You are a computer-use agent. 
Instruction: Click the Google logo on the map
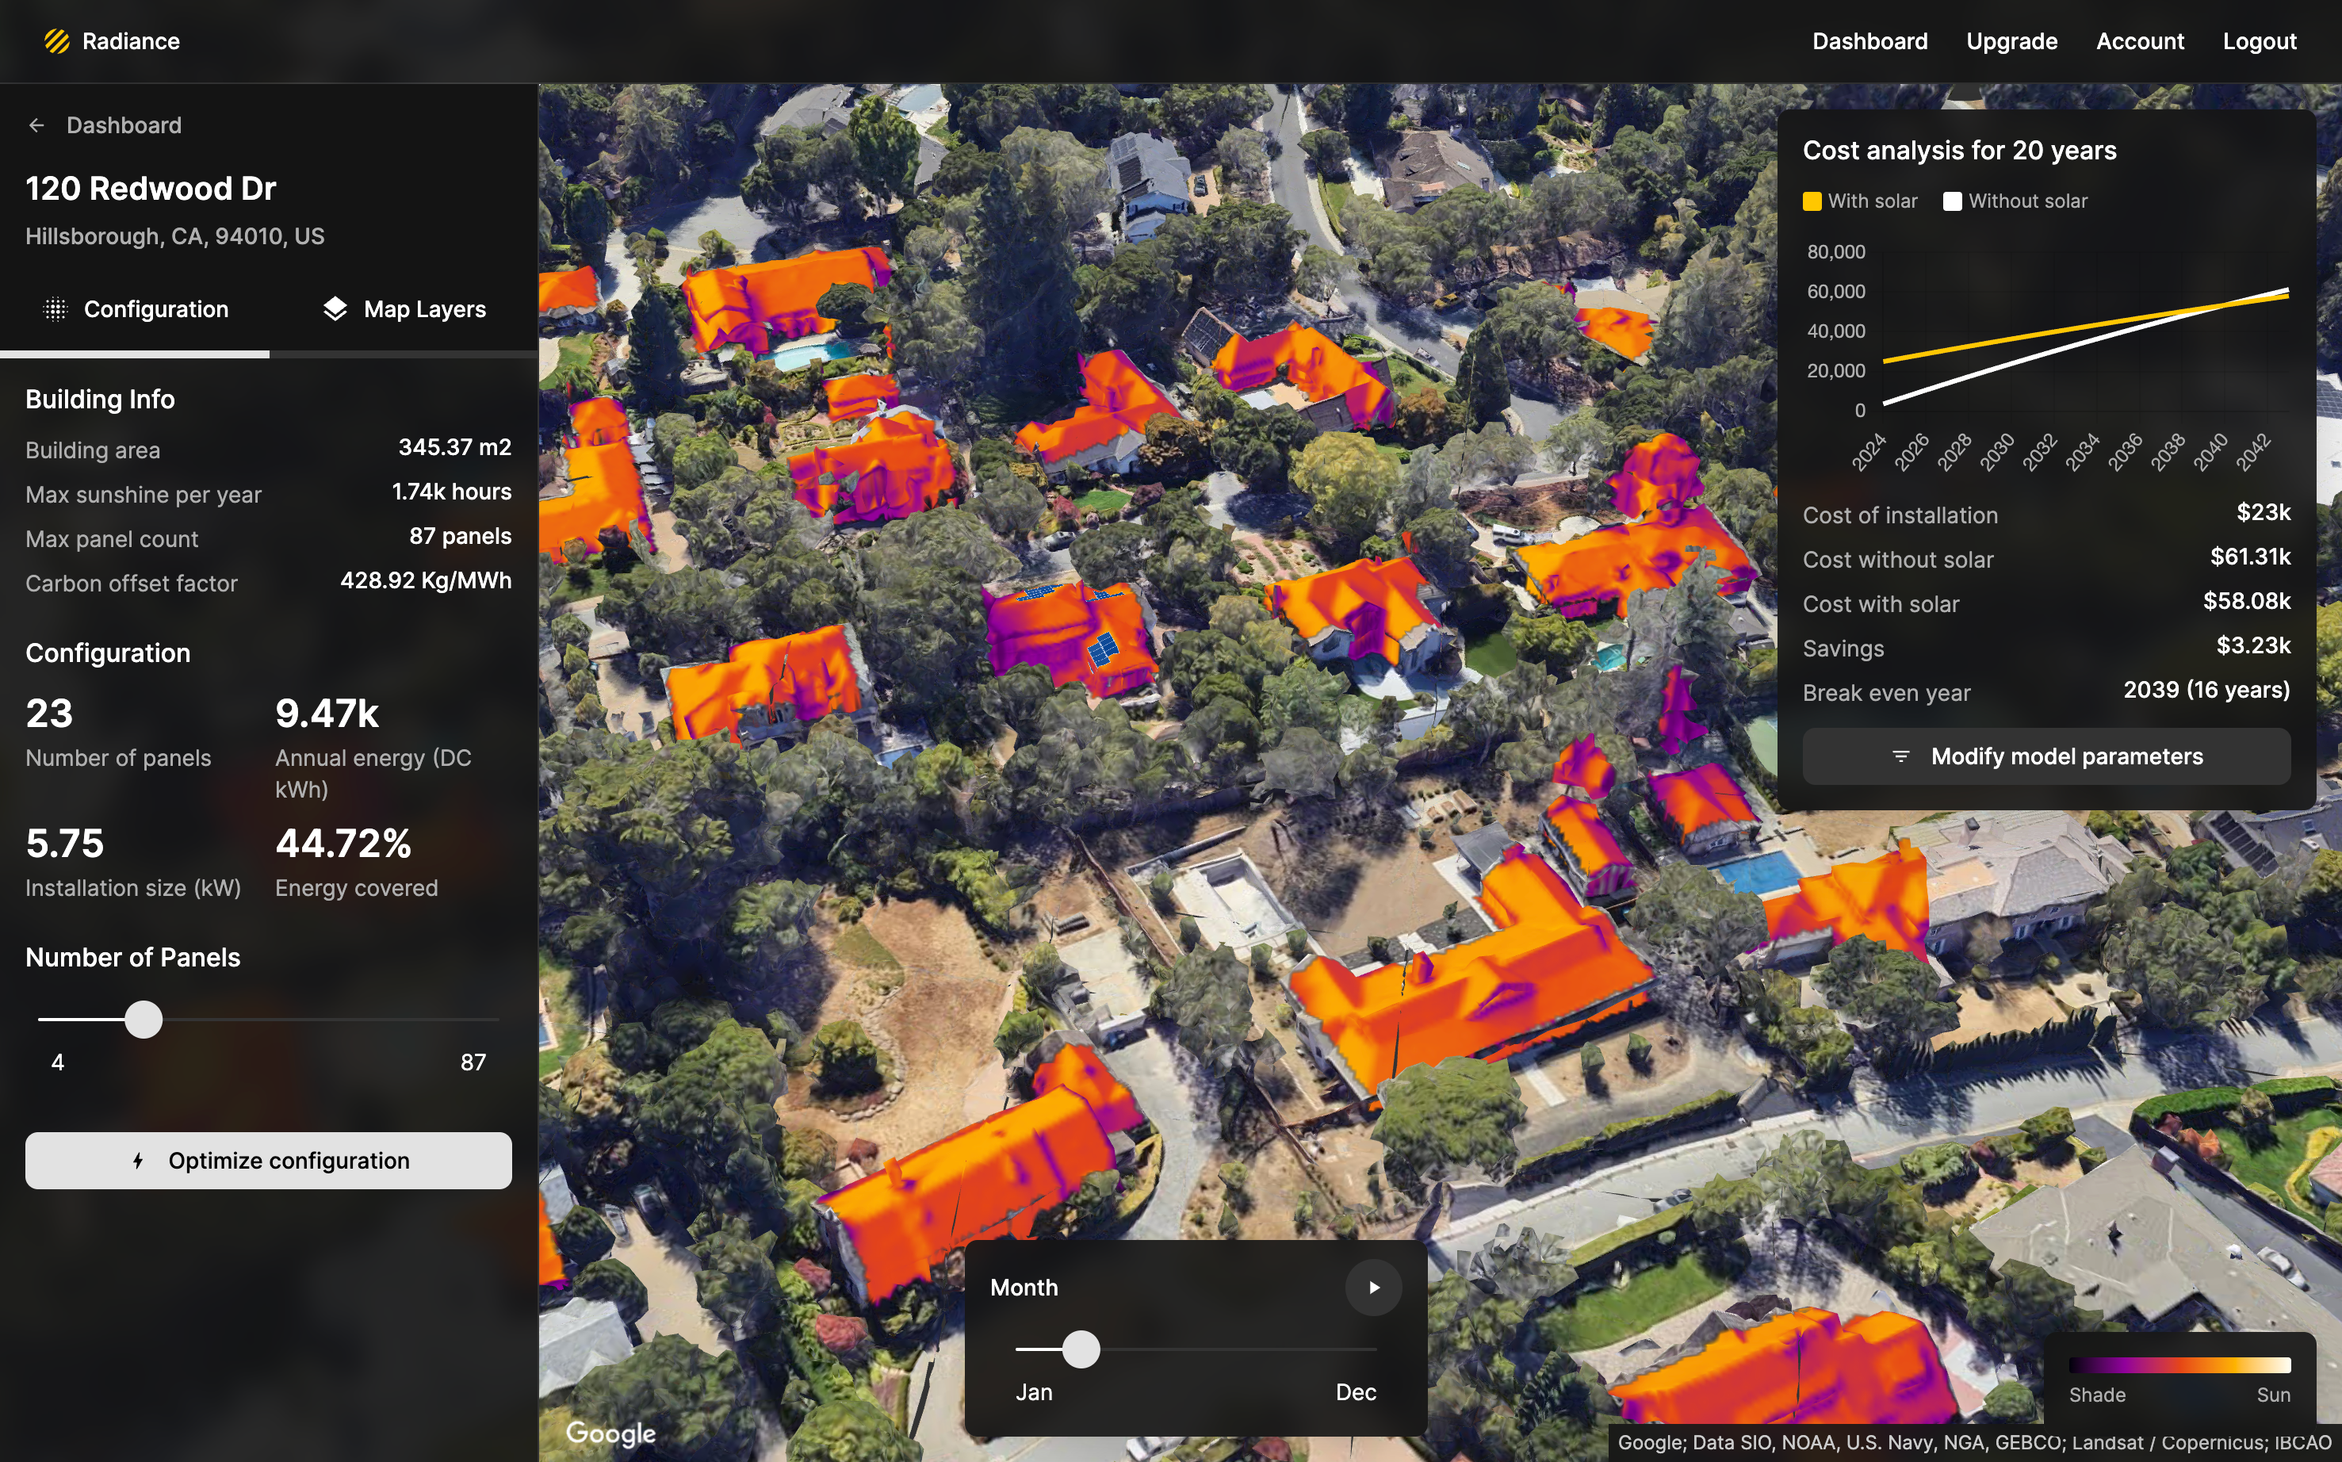click(x=610, y=1432)
